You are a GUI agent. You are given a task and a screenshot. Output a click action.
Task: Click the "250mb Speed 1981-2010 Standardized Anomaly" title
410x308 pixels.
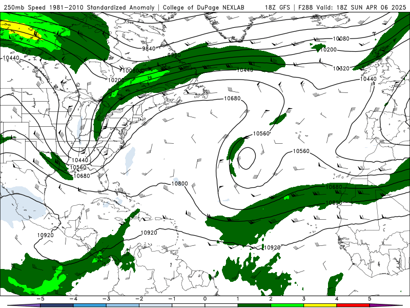[x=79, y=7]
